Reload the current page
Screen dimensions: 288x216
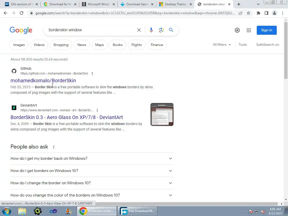tap(21, 13)
